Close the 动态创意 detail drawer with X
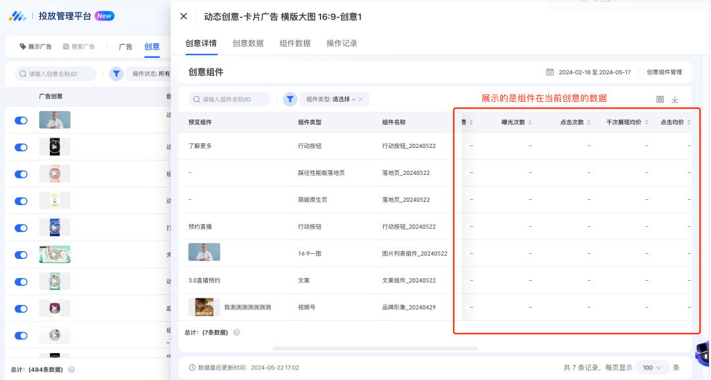Viewport: 711px width, 380px height. 184,16
